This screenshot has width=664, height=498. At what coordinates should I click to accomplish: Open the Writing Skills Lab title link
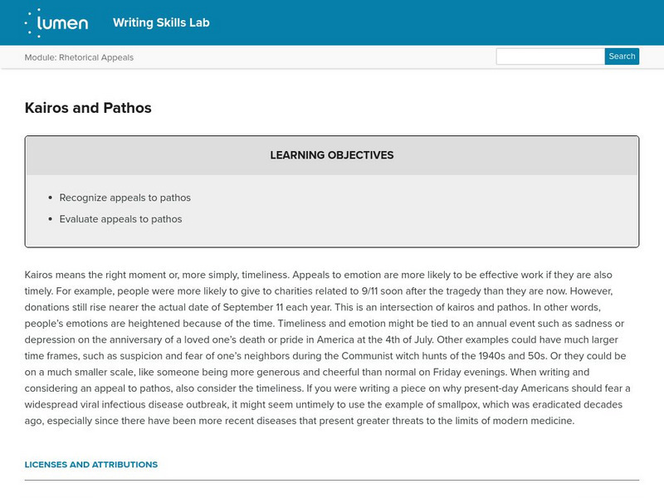click(x=161, y=22)
